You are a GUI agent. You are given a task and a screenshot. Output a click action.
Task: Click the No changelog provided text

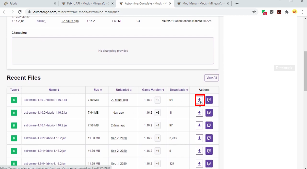pyautogui.click(x=113, y=51)
